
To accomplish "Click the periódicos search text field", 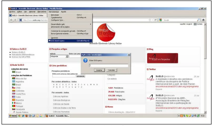I will 64,76.
